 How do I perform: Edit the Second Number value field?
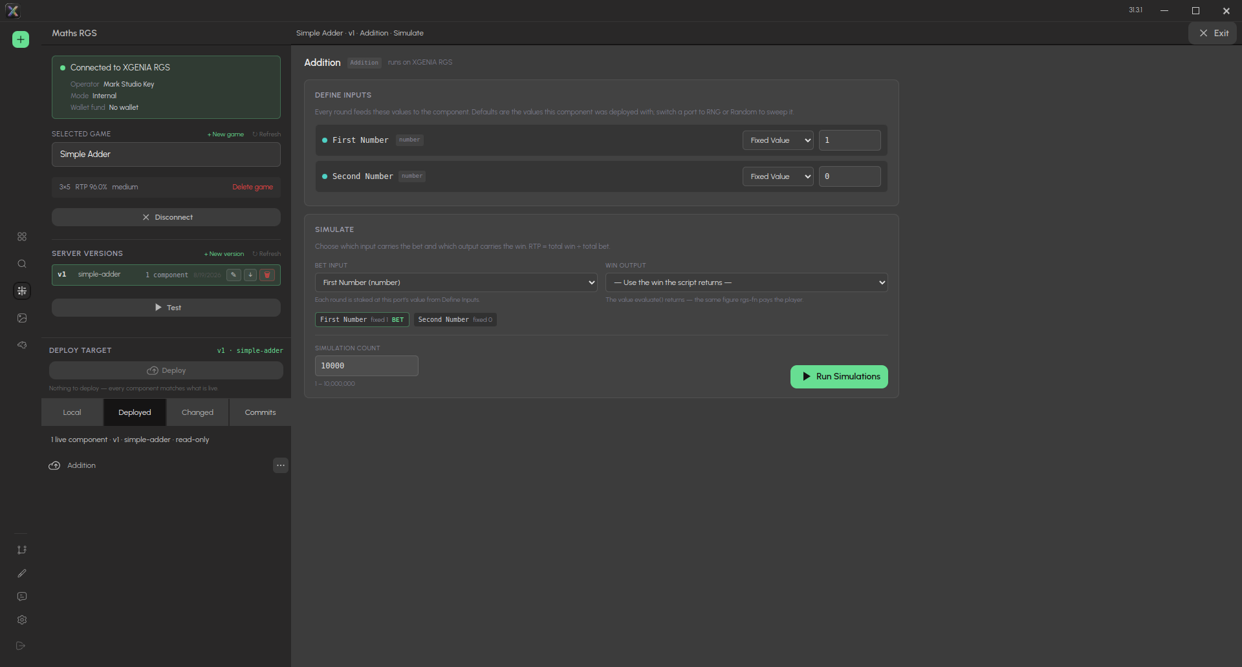[850, 176]
